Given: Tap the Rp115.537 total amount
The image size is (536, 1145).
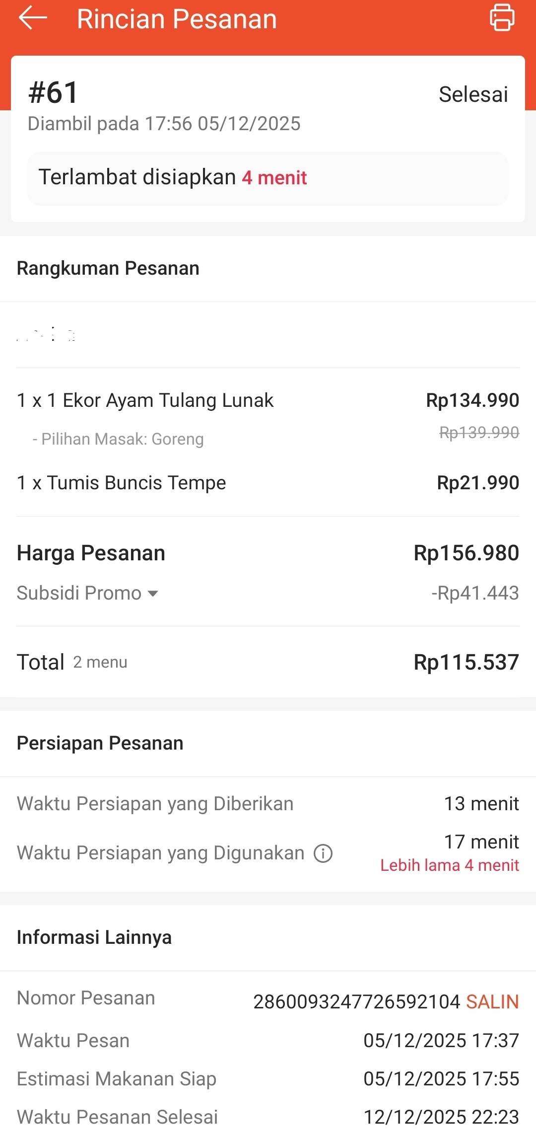Looking at the screenshot, I should pos(466,662).
